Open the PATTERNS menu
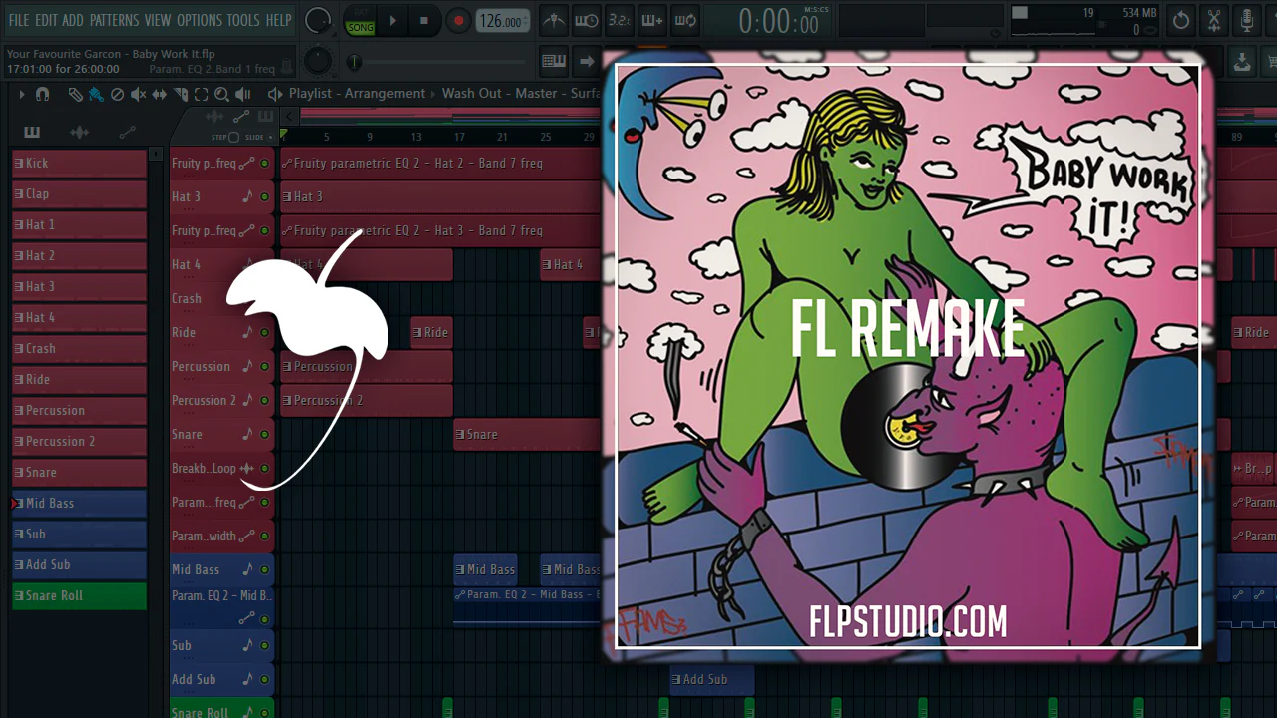1277x718 pixels. click(114, 20)
